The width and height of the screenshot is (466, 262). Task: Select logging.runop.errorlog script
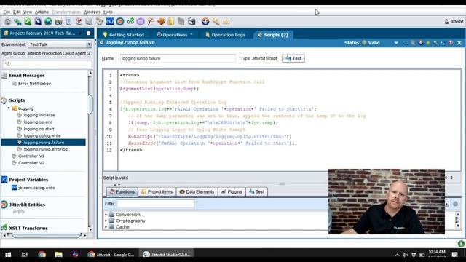pos(45,149)
